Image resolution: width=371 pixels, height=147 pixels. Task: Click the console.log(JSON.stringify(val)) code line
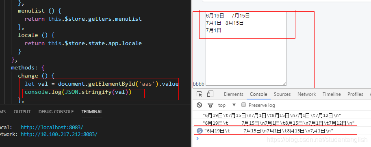[78, 92]
